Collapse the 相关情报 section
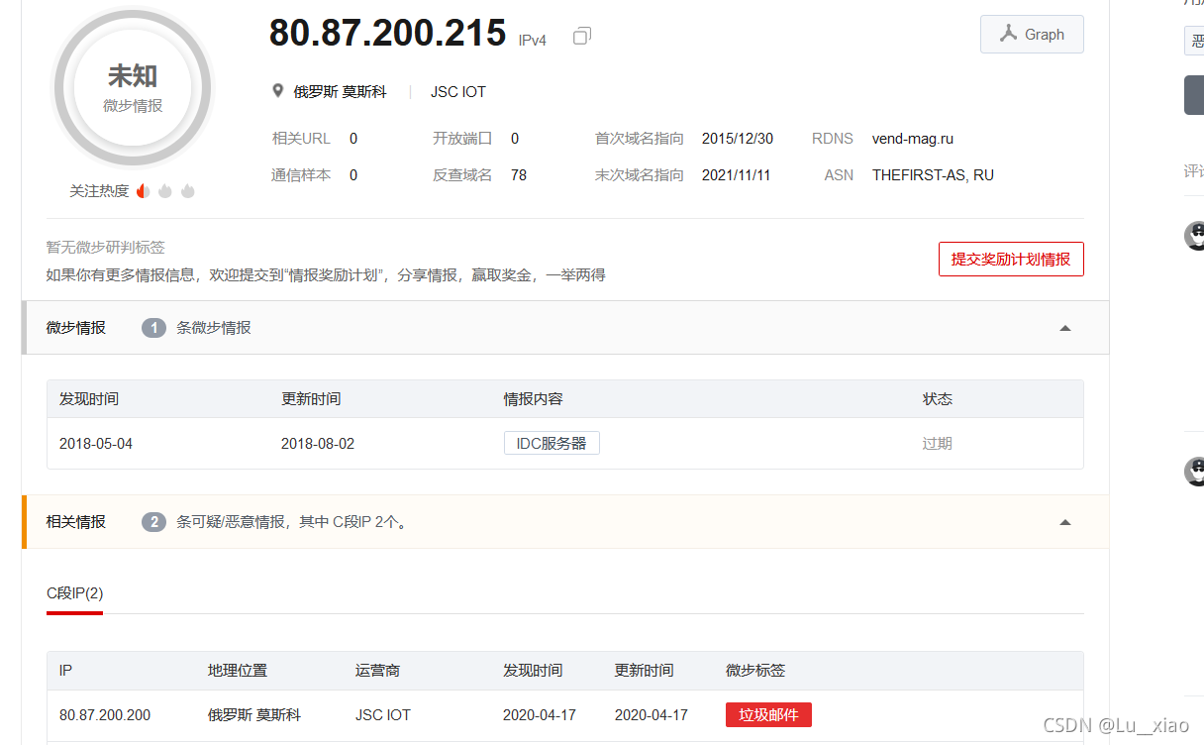The height and width of the screenshot is (745, 1204). (1064, 520)
